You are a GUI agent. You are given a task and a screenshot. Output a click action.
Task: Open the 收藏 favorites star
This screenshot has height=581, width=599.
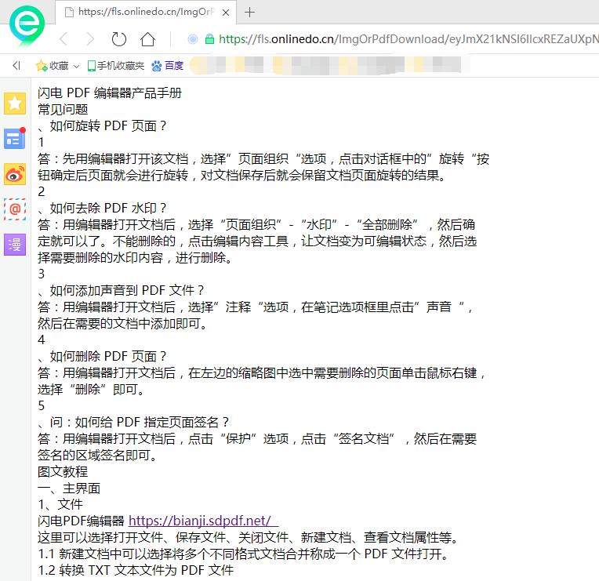coord(41,66)
